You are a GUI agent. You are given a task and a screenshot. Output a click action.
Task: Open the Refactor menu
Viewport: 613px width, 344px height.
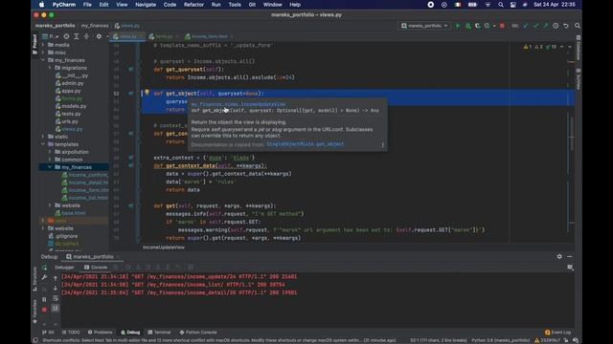click(x=193, y=5)
